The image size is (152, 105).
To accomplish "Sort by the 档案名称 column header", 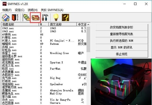I will coord(20,24).
